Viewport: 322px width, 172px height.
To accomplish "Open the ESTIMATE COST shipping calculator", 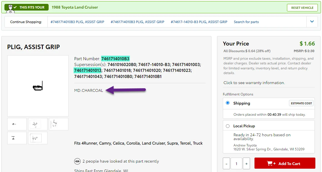I will click(301, 103).
